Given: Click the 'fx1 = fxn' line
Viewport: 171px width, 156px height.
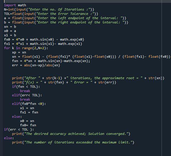Looking at the screenshot, I should point(29,112).
